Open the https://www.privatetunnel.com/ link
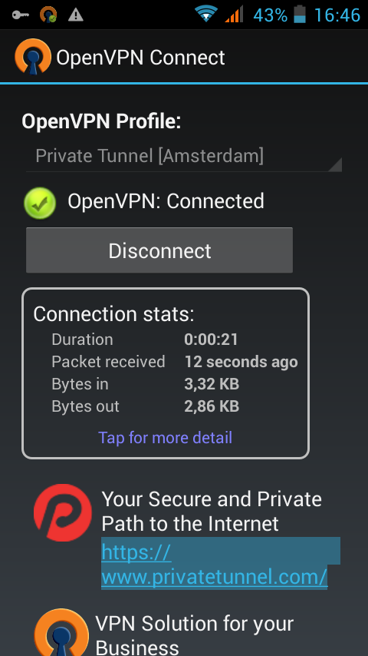Screen dimensions: 368x656 coord(215,565)
